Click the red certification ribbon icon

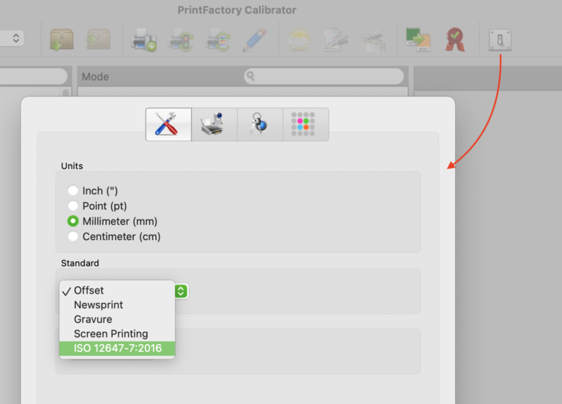tap(455, 40)
